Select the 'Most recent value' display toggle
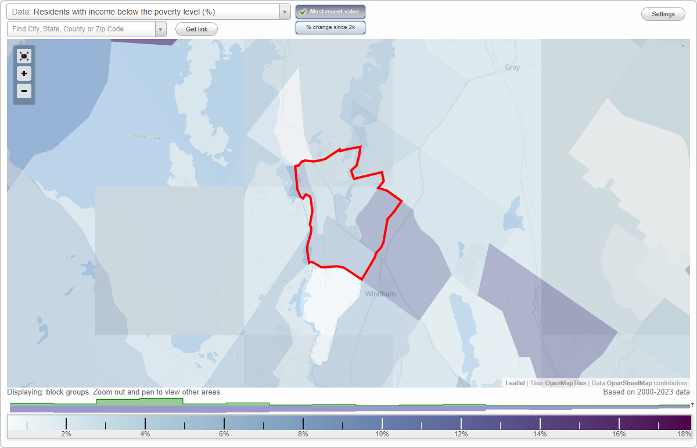697x448 pixels. point(330,12)
